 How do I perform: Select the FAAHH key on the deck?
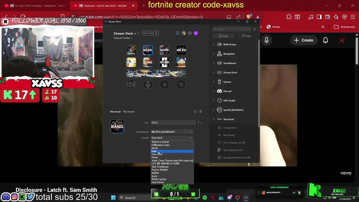(131, 62)
